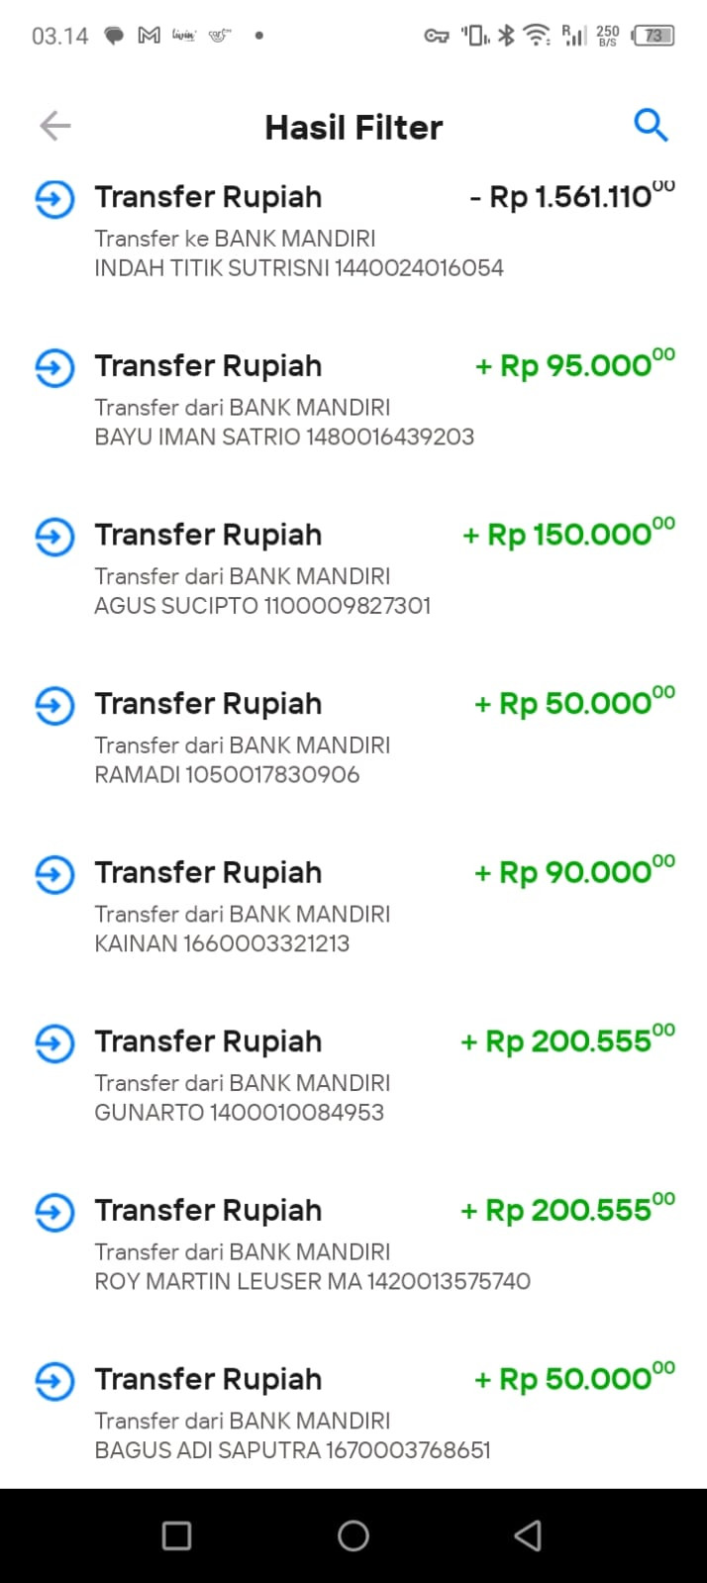
Task: Open the +Rp 95.000 transaction amount
Action: click(574, 366)
